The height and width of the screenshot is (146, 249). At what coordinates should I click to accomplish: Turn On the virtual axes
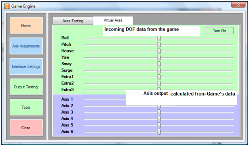click(220, 31)
